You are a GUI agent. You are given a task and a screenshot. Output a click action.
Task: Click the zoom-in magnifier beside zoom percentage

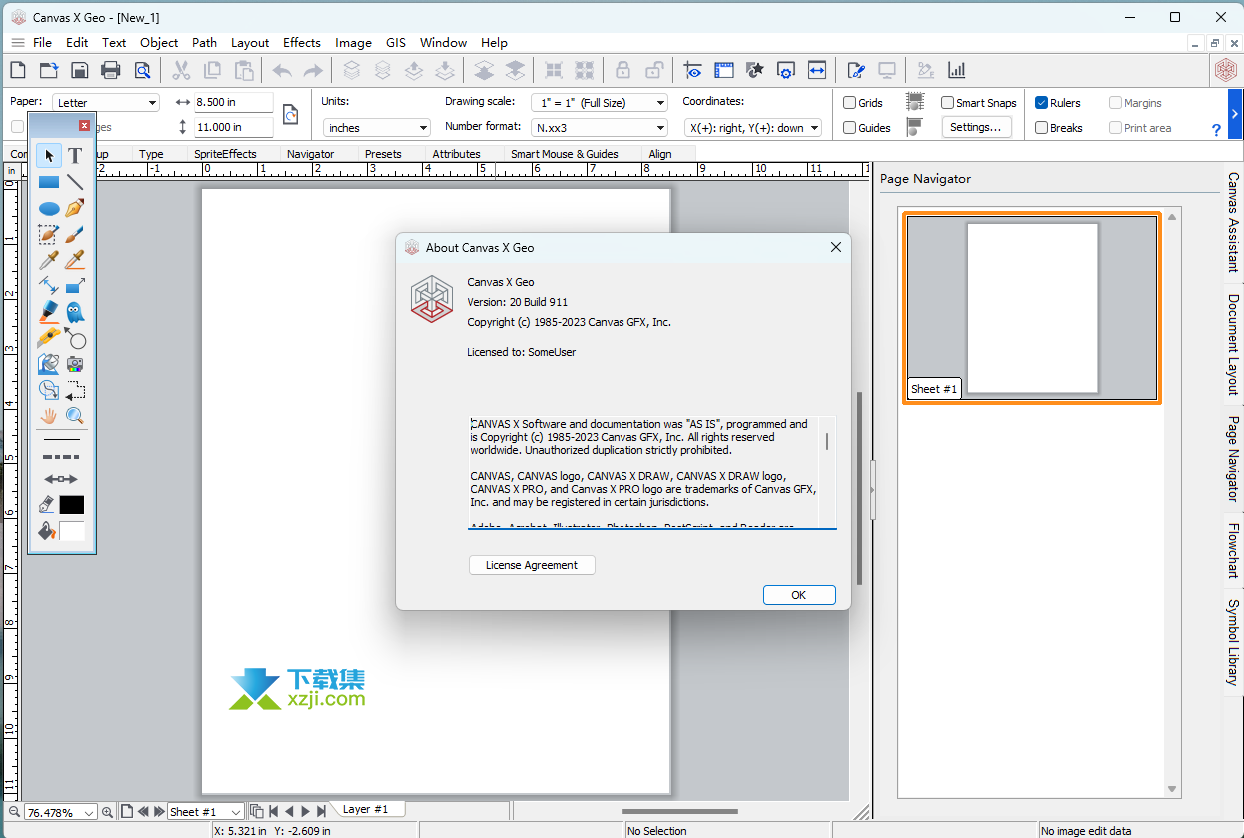pyautogui.click(x=108, y=812)
